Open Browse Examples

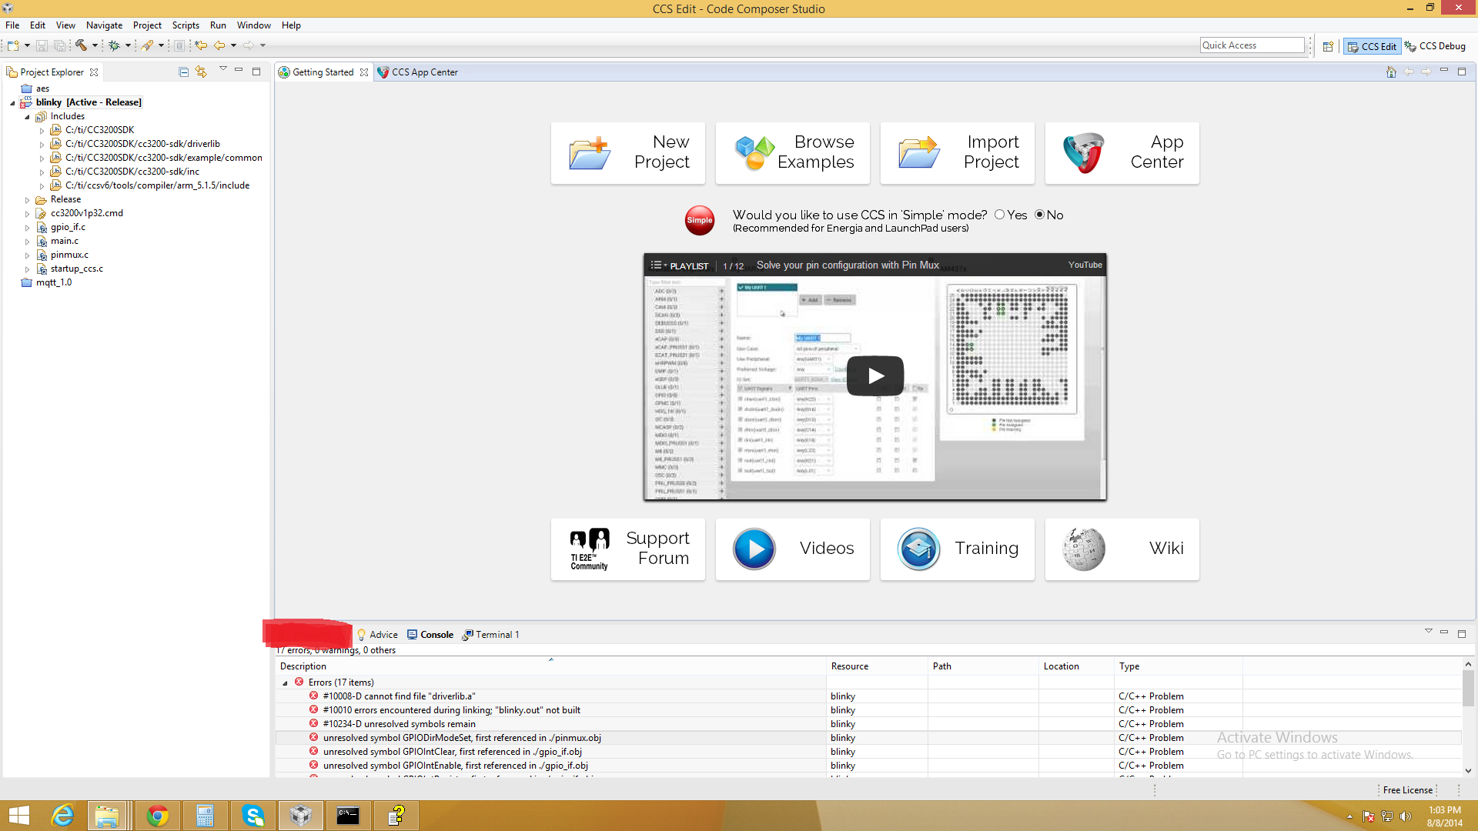(792, 152)
